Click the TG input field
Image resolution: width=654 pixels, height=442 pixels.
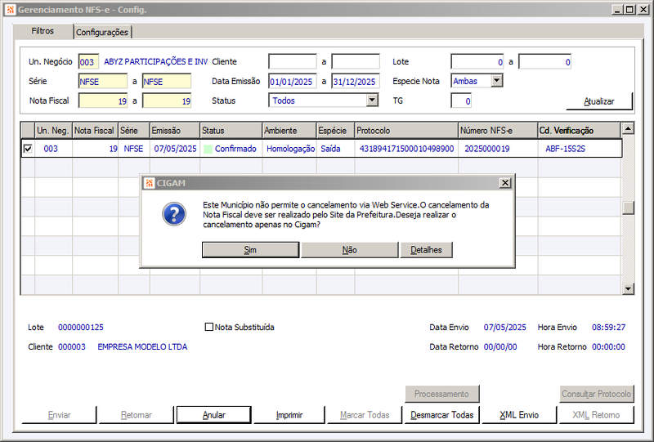(x=461, y=100)
